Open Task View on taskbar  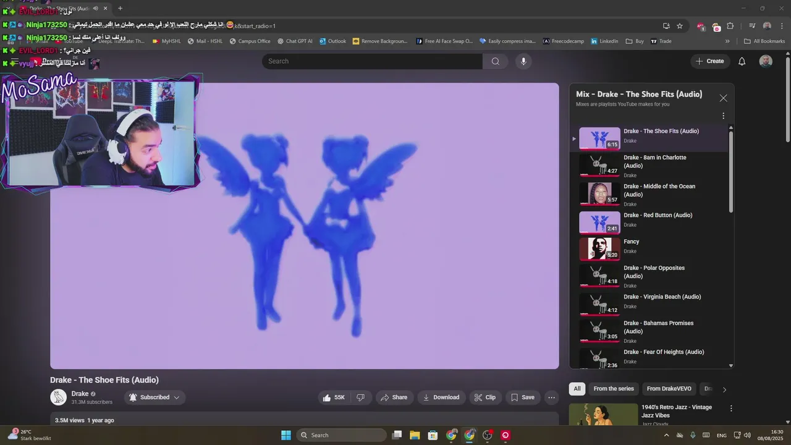pyautogui.click(x=397, y=435)
